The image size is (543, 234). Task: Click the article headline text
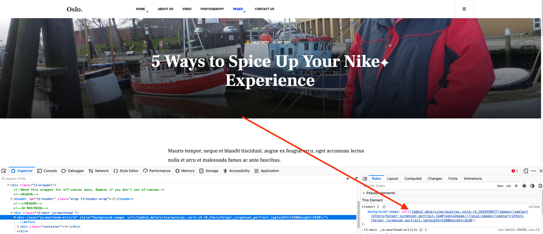click(x=270, y=71)
